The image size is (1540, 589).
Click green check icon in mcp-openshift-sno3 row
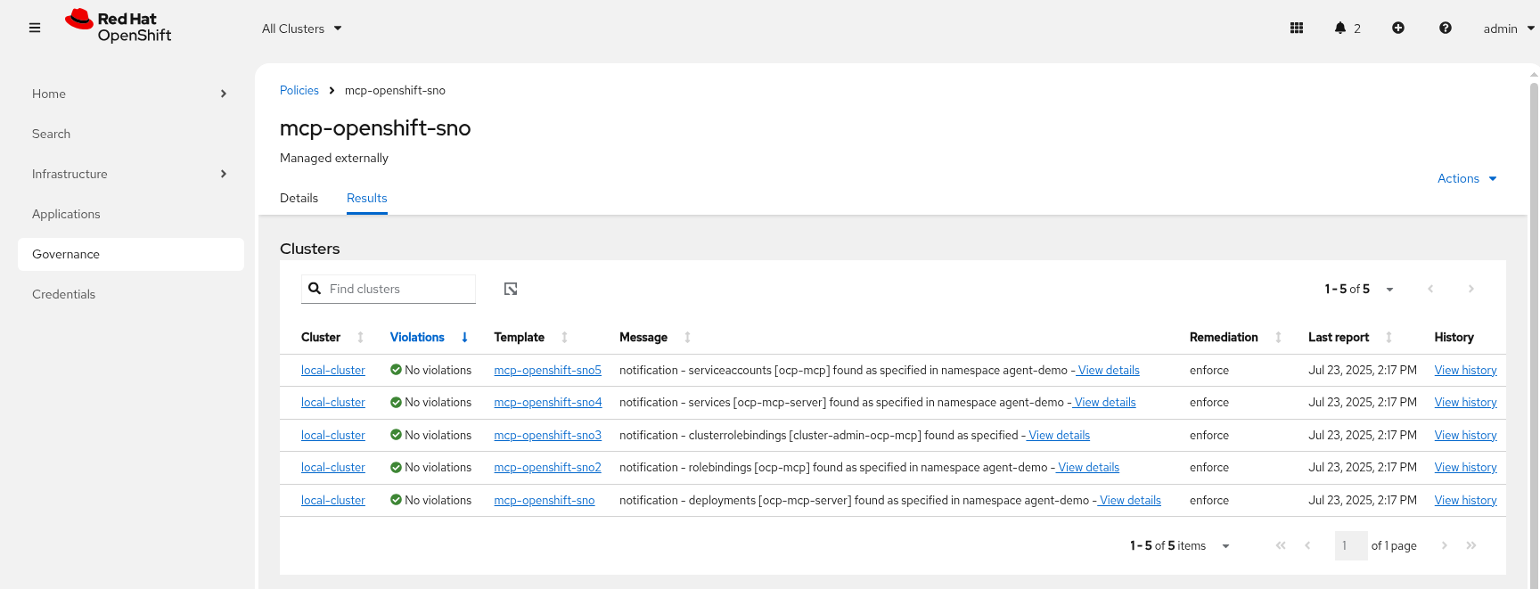[x=396, y=435]
